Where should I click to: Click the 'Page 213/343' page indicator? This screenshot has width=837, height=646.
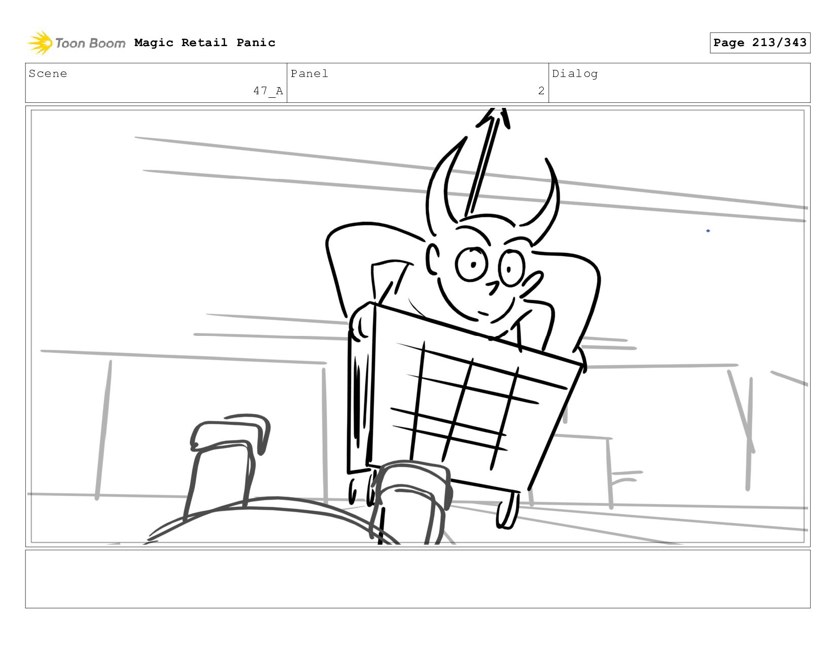760,43
